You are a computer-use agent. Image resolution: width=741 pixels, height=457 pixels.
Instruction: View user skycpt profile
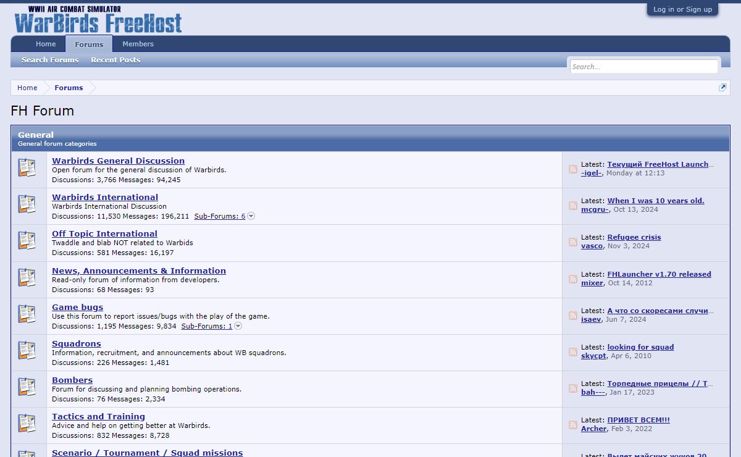point(594,356)
